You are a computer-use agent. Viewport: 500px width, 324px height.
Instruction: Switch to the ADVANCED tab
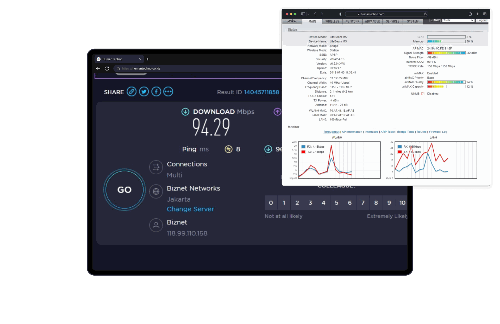(372, 21)
